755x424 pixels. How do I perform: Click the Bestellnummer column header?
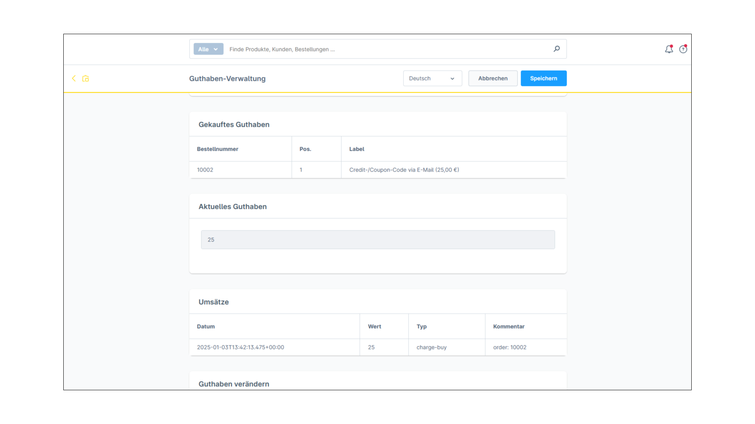(240, 149)
